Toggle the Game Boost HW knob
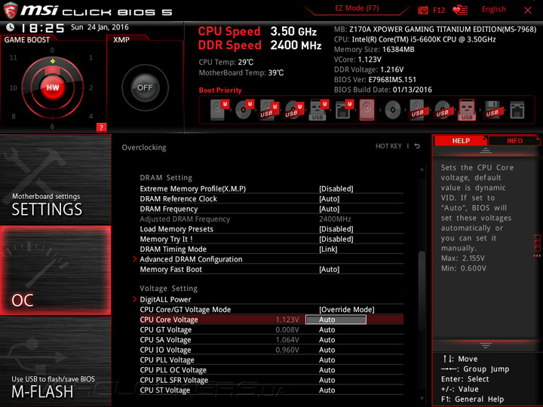The width and height of the screenshot is (543, 407). (53, 87)
